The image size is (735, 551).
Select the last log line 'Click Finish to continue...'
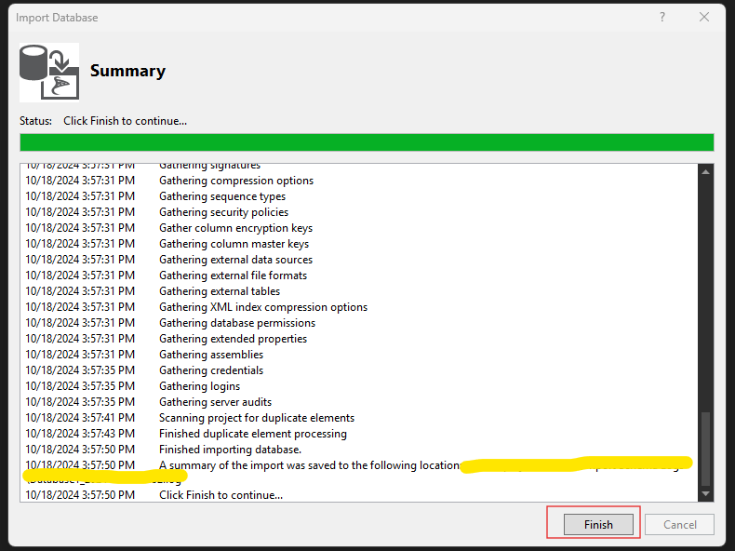point(220,495)
